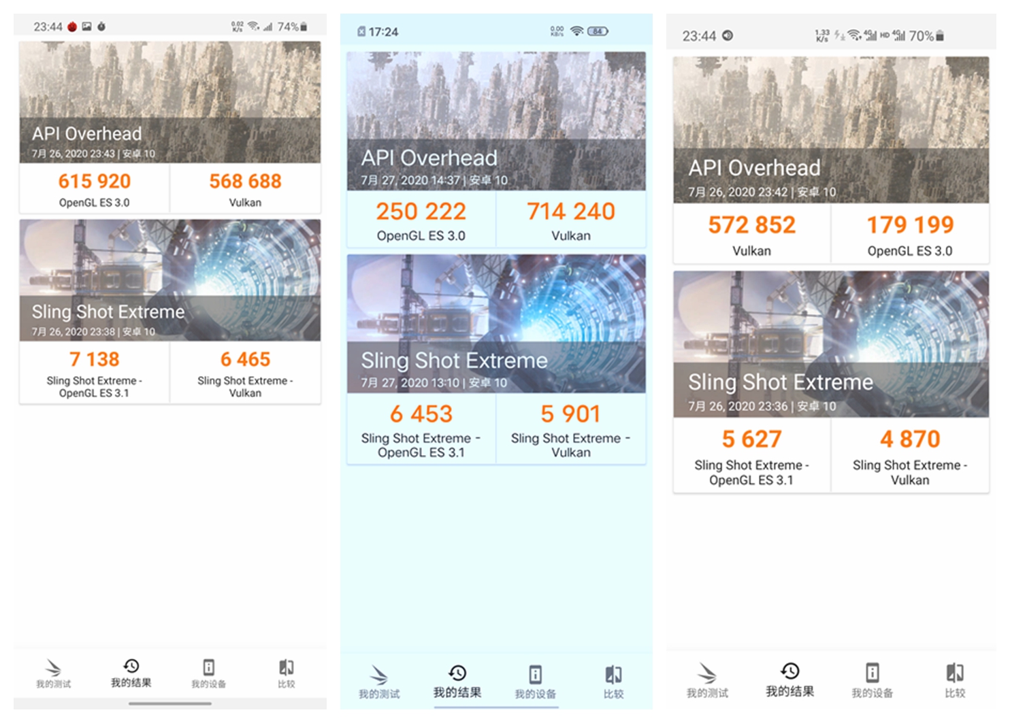The width and height of the screenshot is (1010, 723).
Task: Open Sling Shot Extreme banner dated 13:10
Action: (496, 324)
